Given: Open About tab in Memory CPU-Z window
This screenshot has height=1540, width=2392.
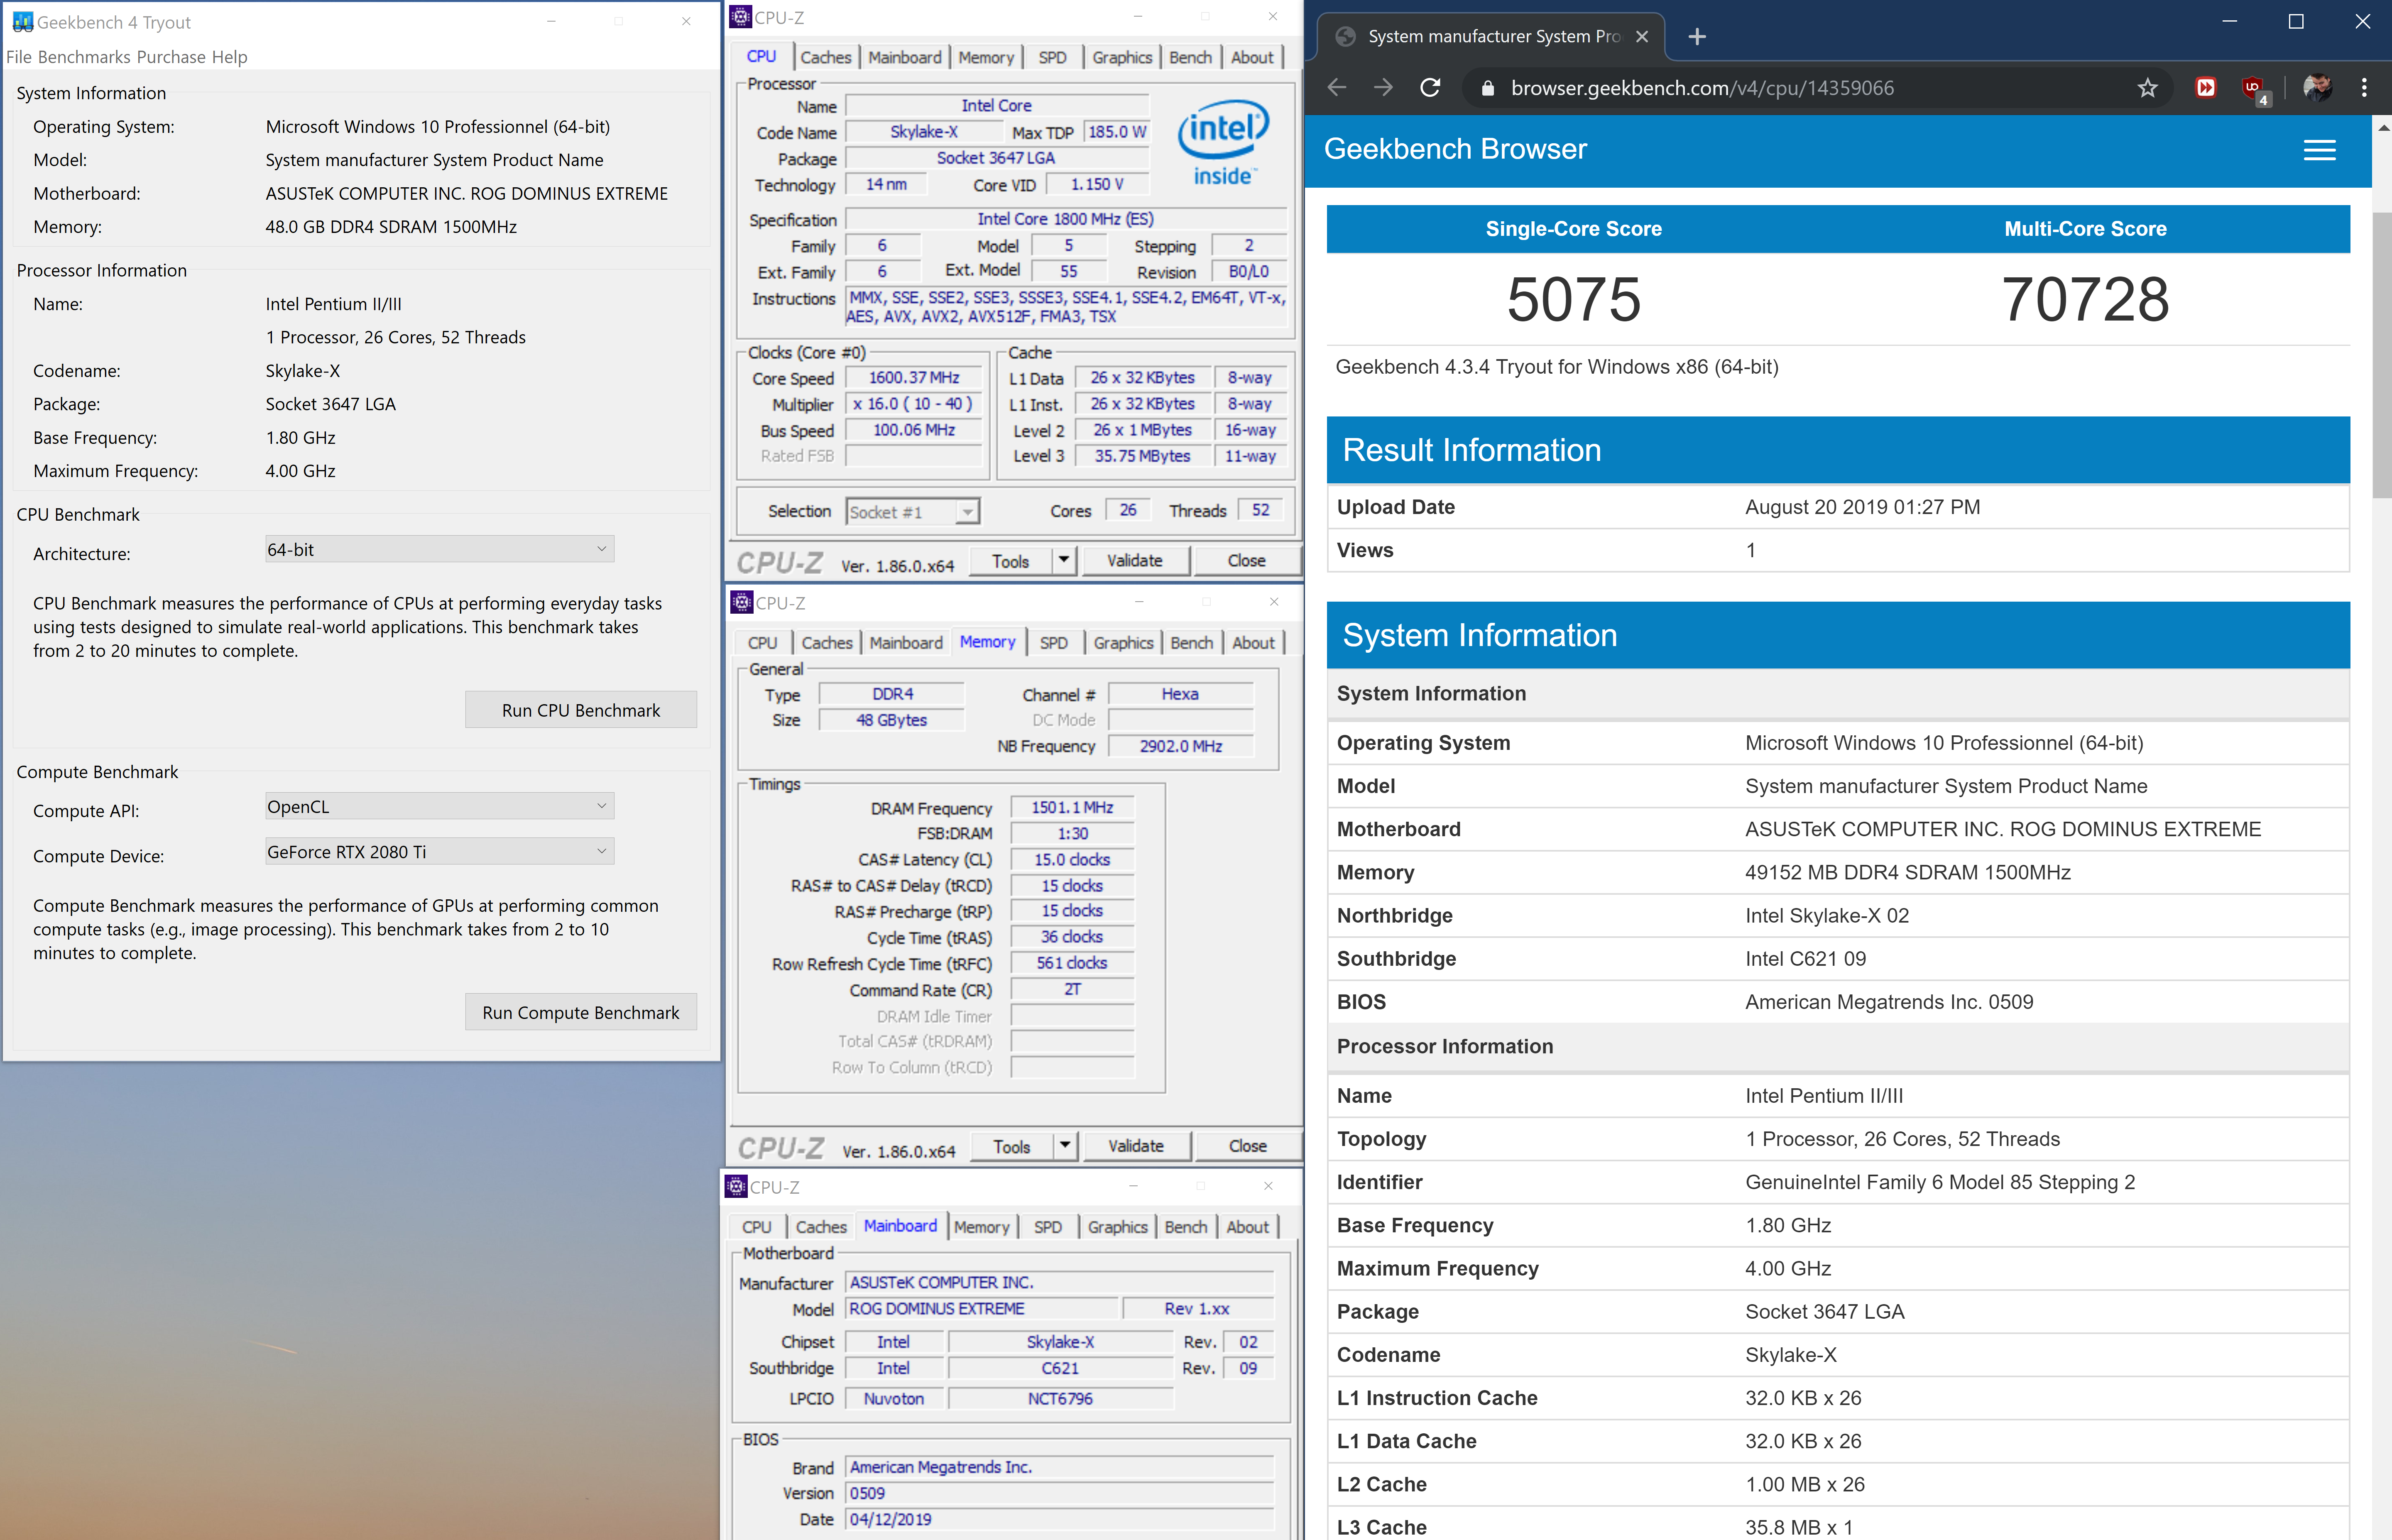Looking at the screenshot, I should tap(1253, 643).
